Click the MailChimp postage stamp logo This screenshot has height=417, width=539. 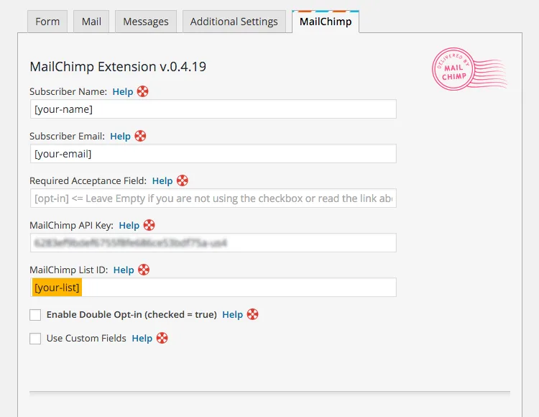point(455,70)
